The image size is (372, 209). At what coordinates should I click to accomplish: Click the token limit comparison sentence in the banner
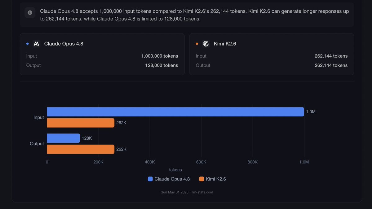pyautogui.click(x=194, y=15)
